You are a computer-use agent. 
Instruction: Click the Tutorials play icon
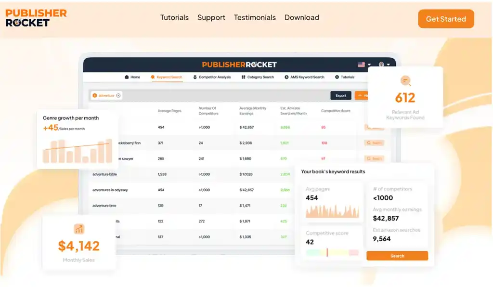(337, 77)
